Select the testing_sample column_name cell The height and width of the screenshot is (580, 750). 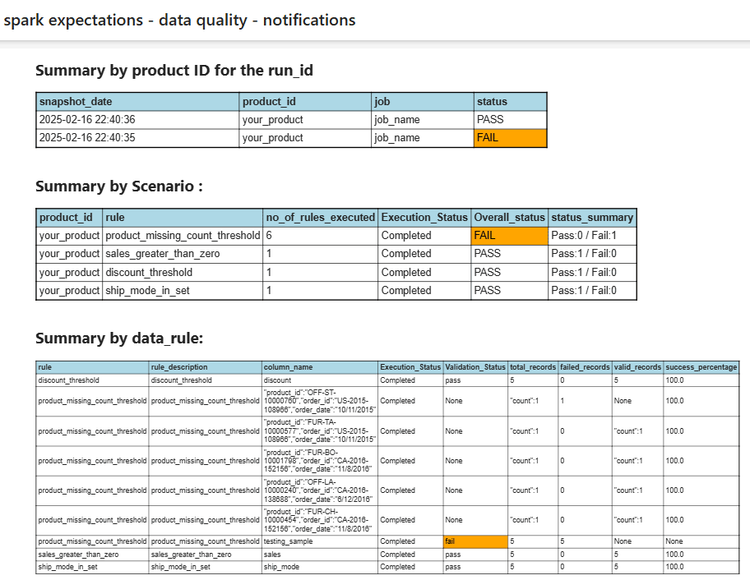(320, 541)
